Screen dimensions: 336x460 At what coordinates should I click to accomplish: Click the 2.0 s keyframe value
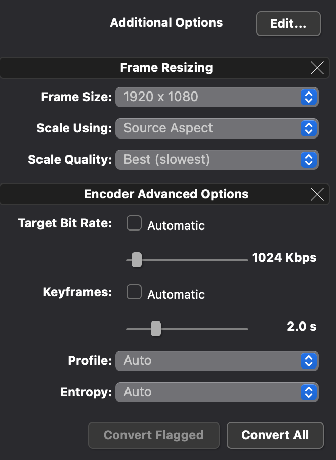pos(302,327)
